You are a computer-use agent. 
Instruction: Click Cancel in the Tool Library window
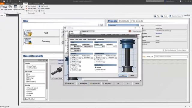[137, 83]
